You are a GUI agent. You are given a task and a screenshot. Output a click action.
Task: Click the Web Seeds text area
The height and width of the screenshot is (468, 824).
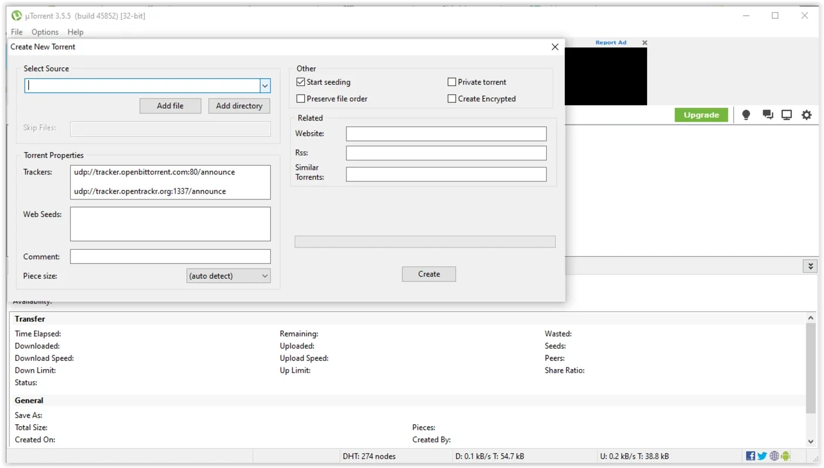coord(171,224)
